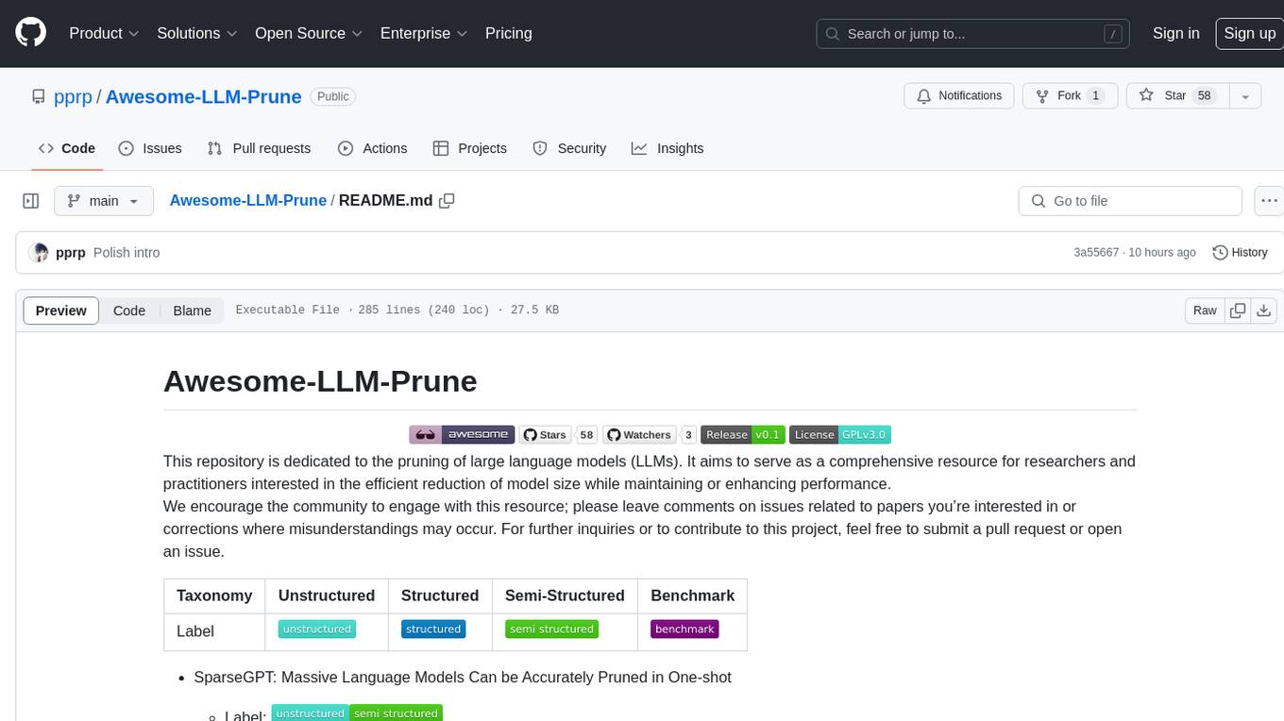Click the structured label badge in table
Viewport: 1284px width, 721px height.
pyautogui.click(x=433, y=629)
